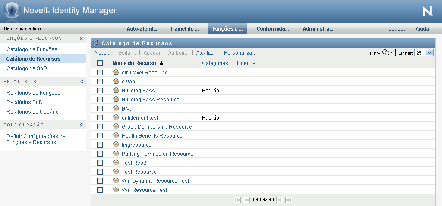
Task: Check the Building Pass checkbox
Action: coord(100,90)
